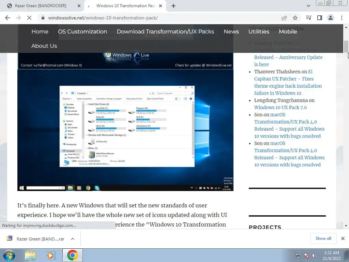
Task: Page scrollbar up arrow
Action: (346, 27)
